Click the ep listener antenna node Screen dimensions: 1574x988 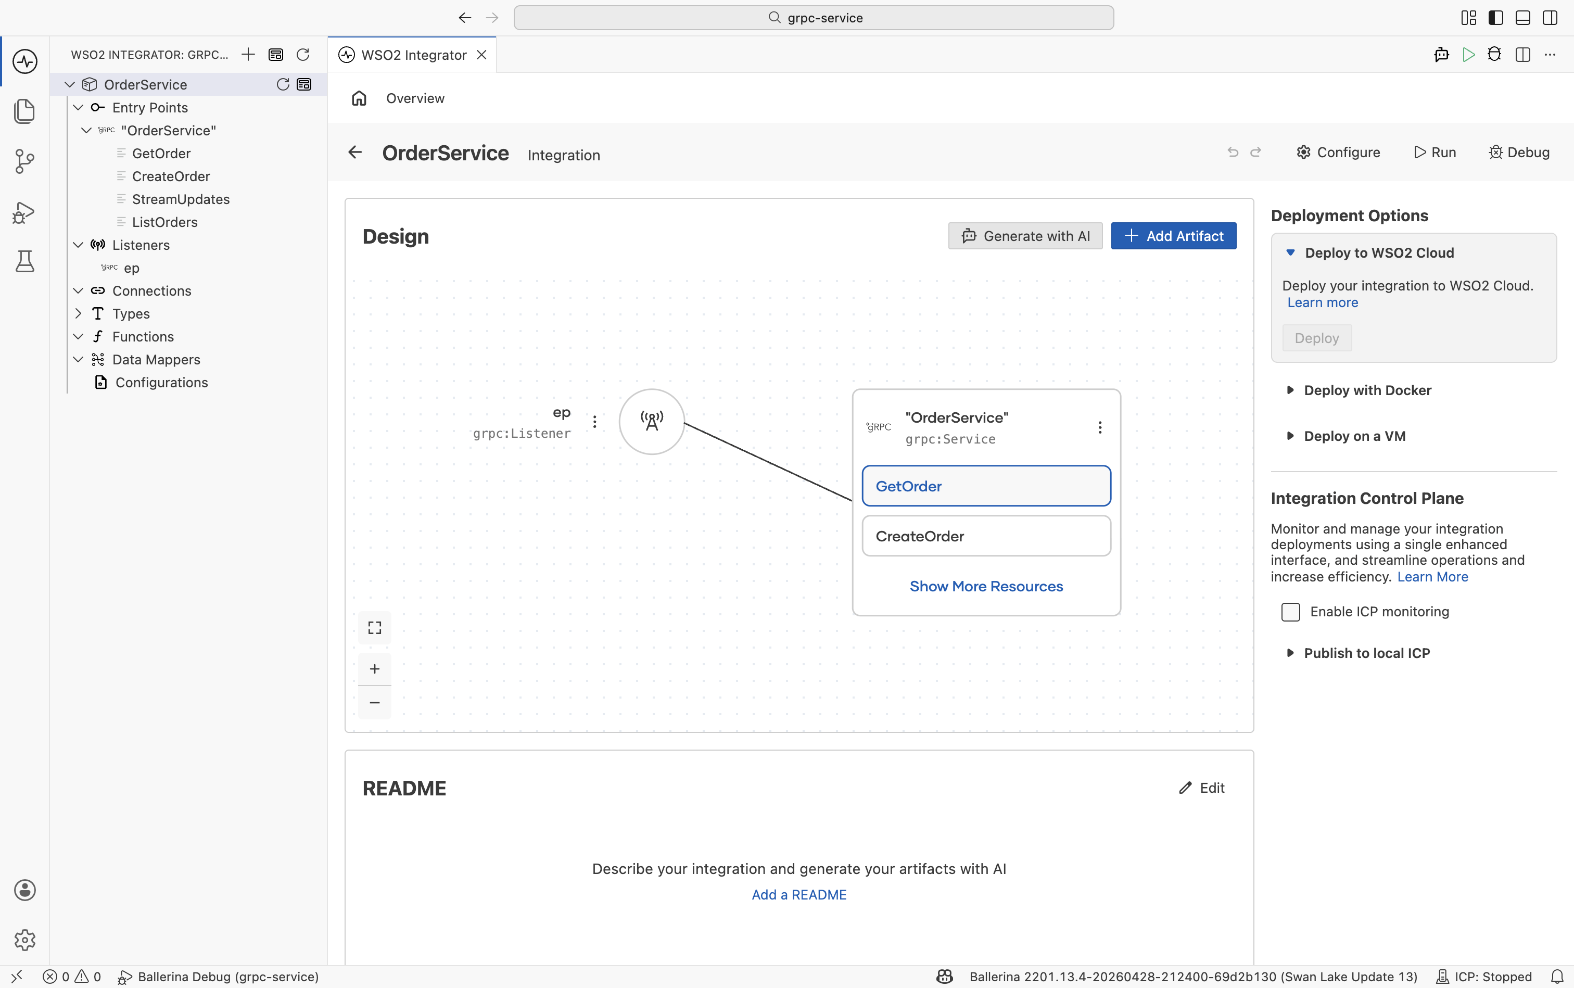point(652,422)
